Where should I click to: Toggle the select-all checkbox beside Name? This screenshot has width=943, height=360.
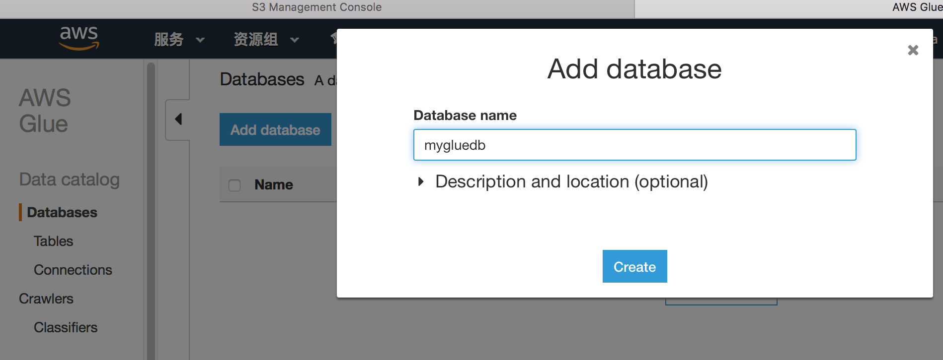coord(235,185)
